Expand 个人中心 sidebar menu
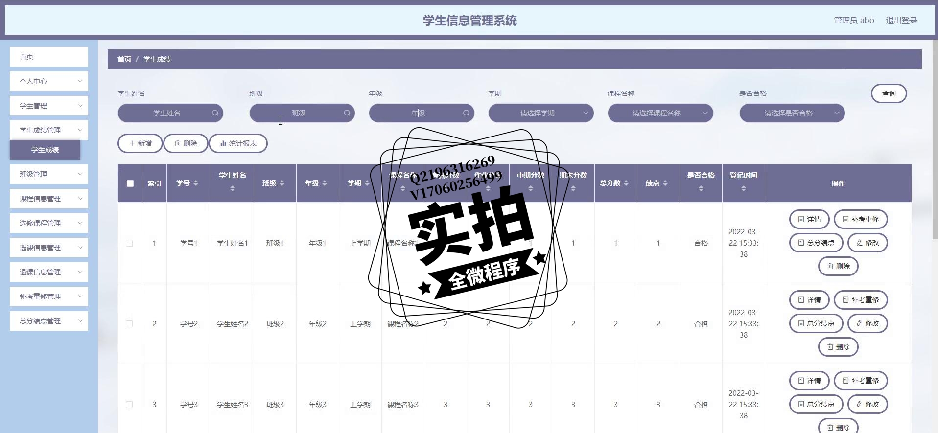The image size is (938, 433). [49, 81]
